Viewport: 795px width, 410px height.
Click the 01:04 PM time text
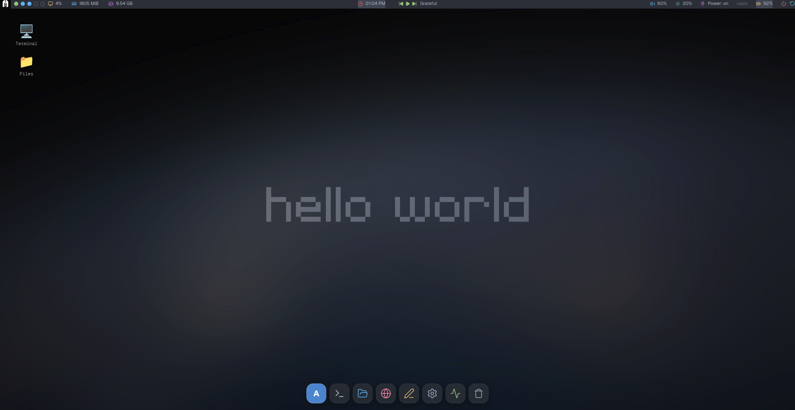tap(375, 3)
